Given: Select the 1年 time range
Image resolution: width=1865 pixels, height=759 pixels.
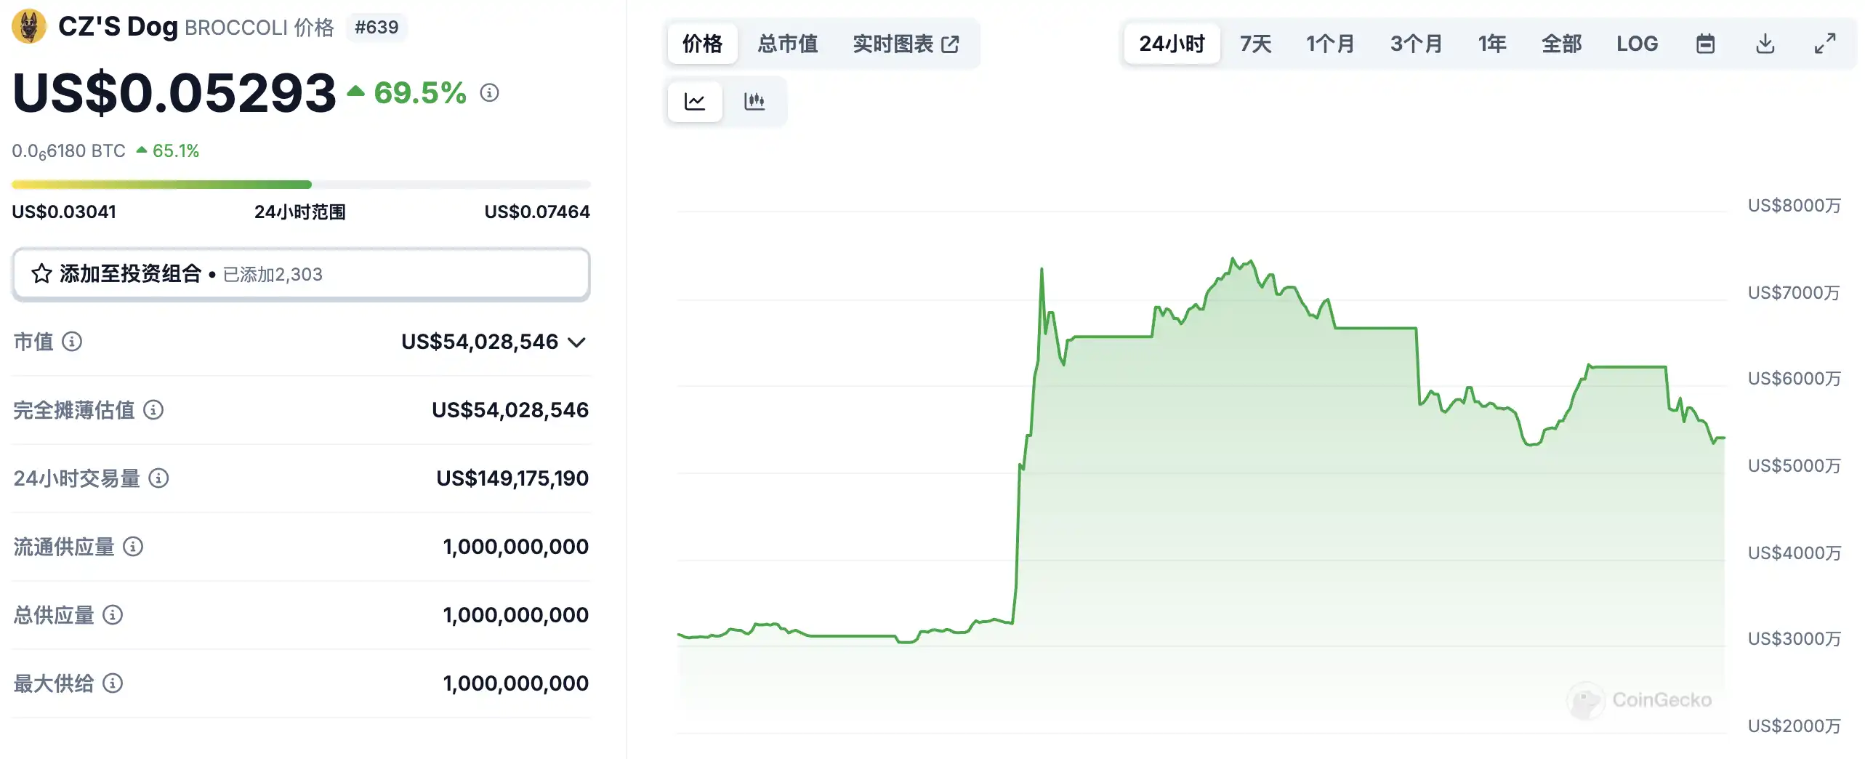Looking at the screenshot, I should pyautogui.click(x=1491, y=44).
